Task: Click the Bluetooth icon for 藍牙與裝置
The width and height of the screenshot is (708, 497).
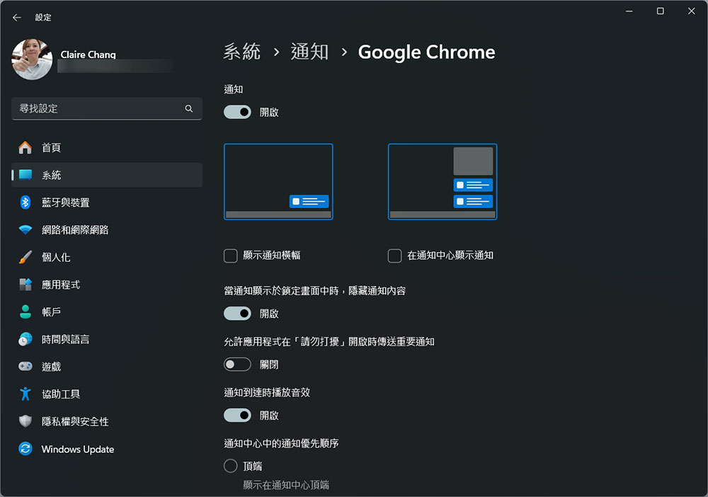Action: pyautogui.click(x=25, y=202)
